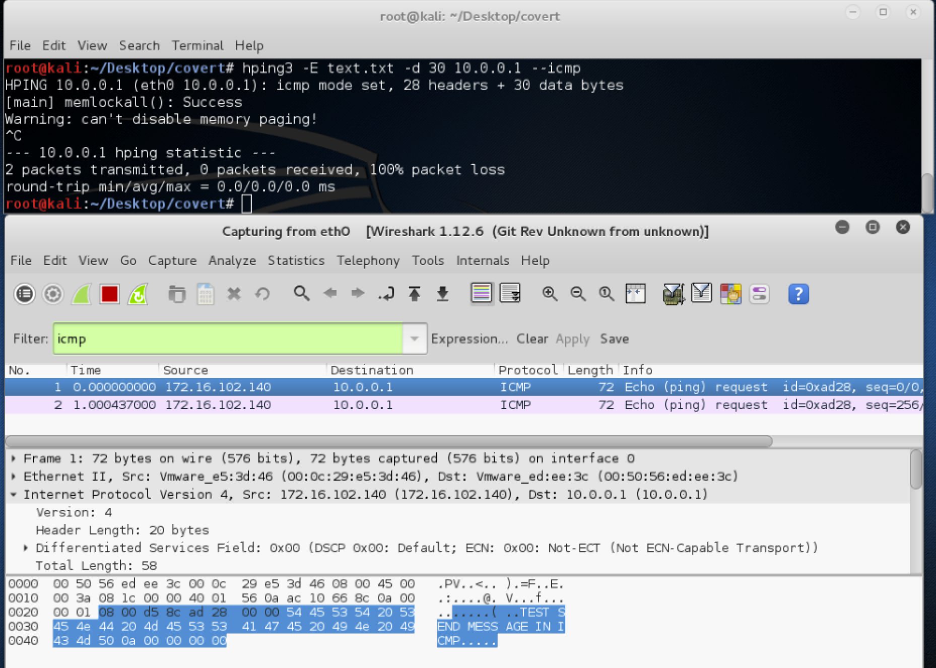The width and height of the screenshot is (936, 668).
Task: Open Wireshark Go menu
Action: click(x=128, y=260)
